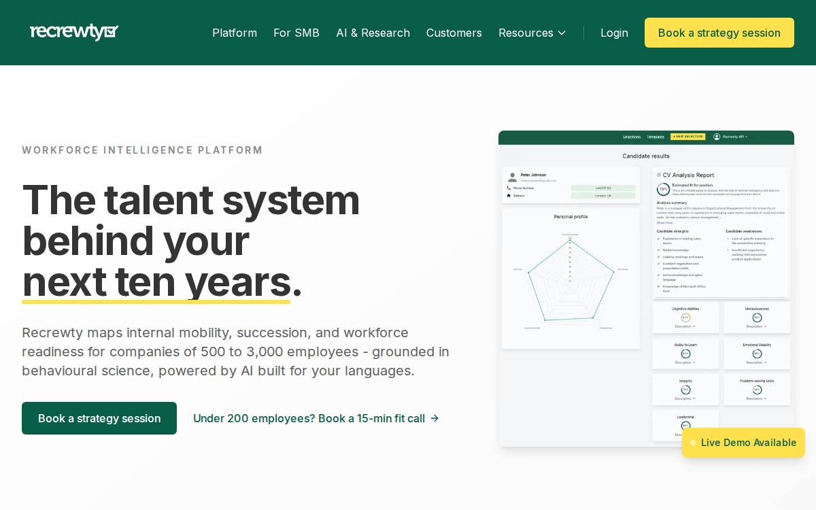Click the Workforce Intelligence Platform label
The width and height of the screenshot is (816, 510).
pyautogui.click(x=142, y=150)
